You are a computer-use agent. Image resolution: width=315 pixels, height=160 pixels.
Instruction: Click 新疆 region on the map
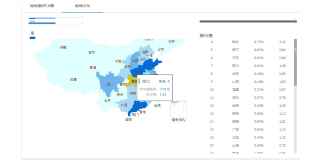click(x=63, y=47)
